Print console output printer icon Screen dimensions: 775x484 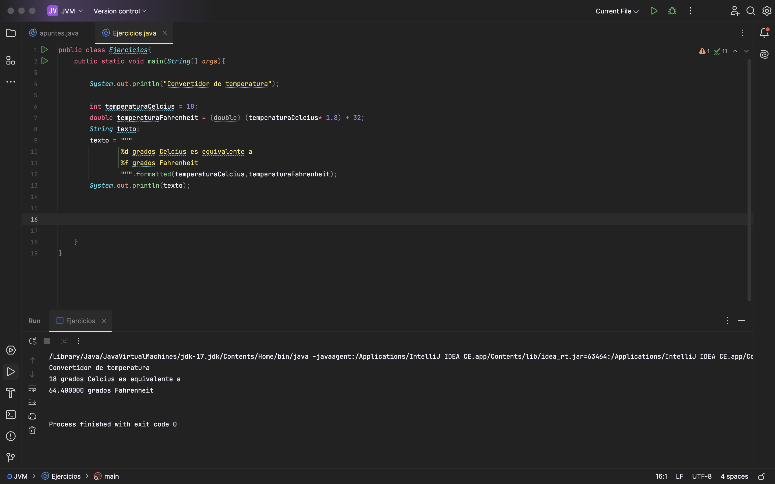[32, 416]
